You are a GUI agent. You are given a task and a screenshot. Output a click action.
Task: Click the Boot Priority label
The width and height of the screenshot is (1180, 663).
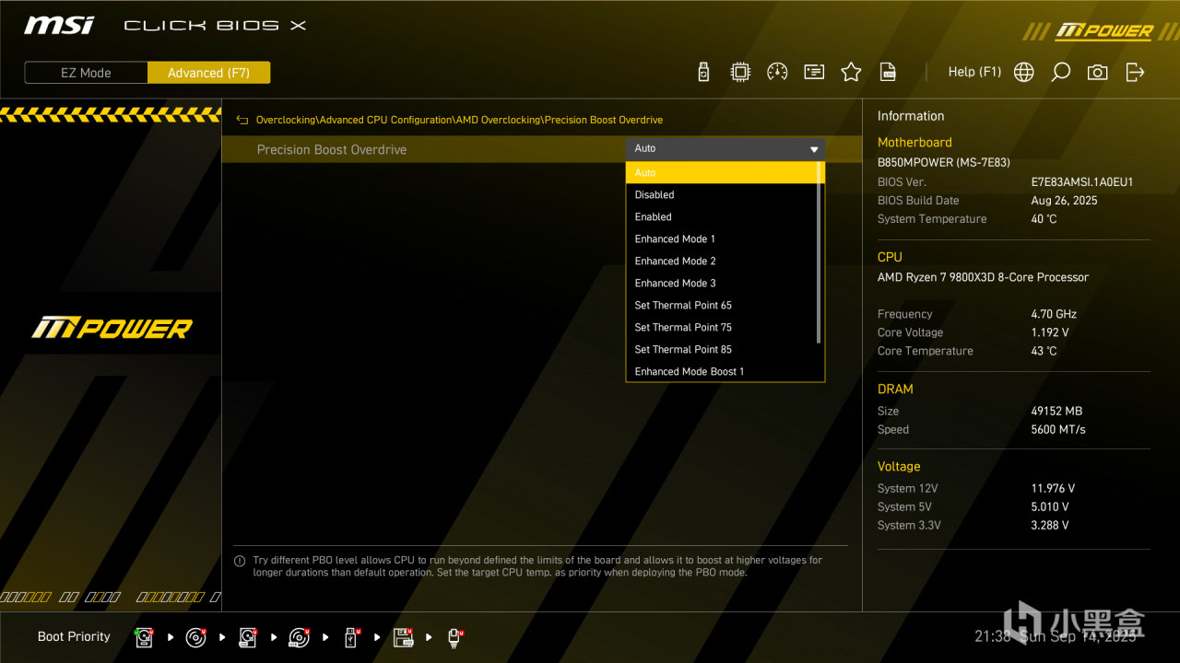(74, 637)
